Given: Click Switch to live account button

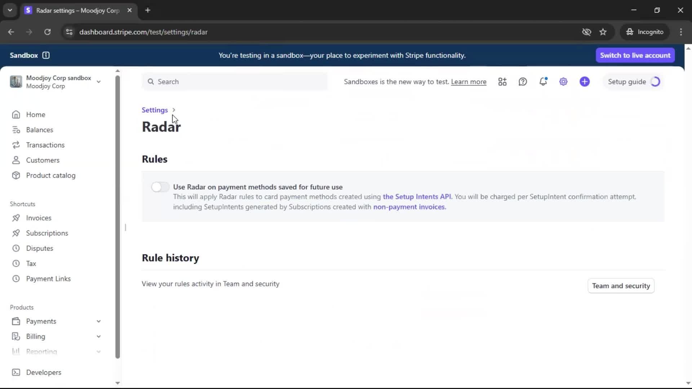Looking at the screenshot, I should pos(635,55).
